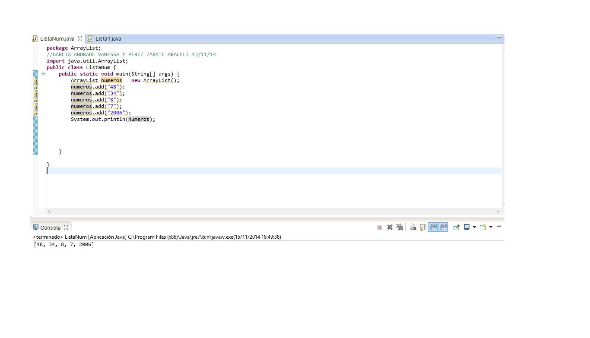Click the Display Selected Console monitor icon
Viewport: 590px width, 338px height.
pos(466,227)
